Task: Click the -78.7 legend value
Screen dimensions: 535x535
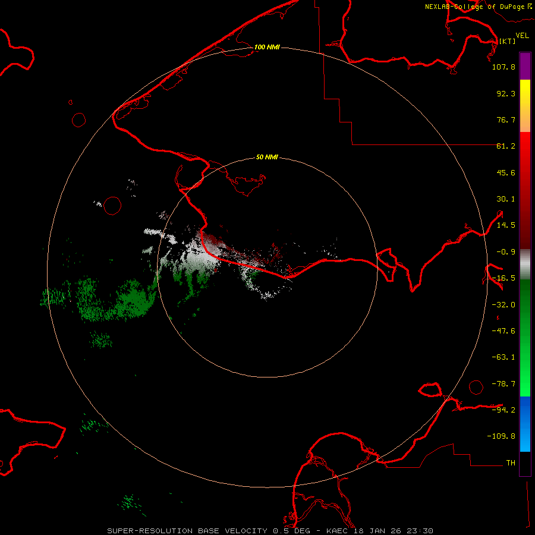Action: (x=503, y=384)
